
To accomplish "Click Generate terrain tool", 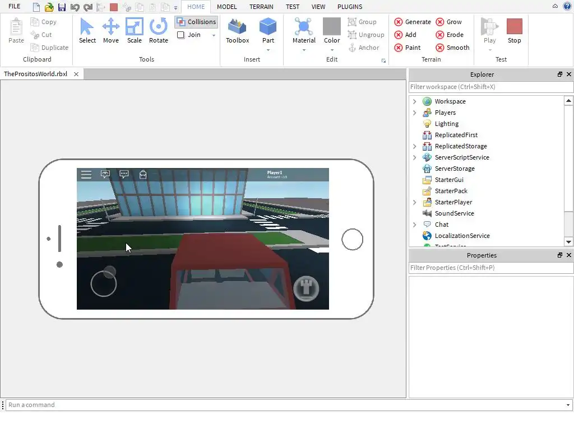I will (x=413, y=22).
